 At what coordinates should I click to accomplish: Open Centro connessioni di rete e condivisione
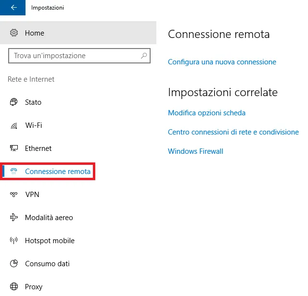(x=233, y=132)
